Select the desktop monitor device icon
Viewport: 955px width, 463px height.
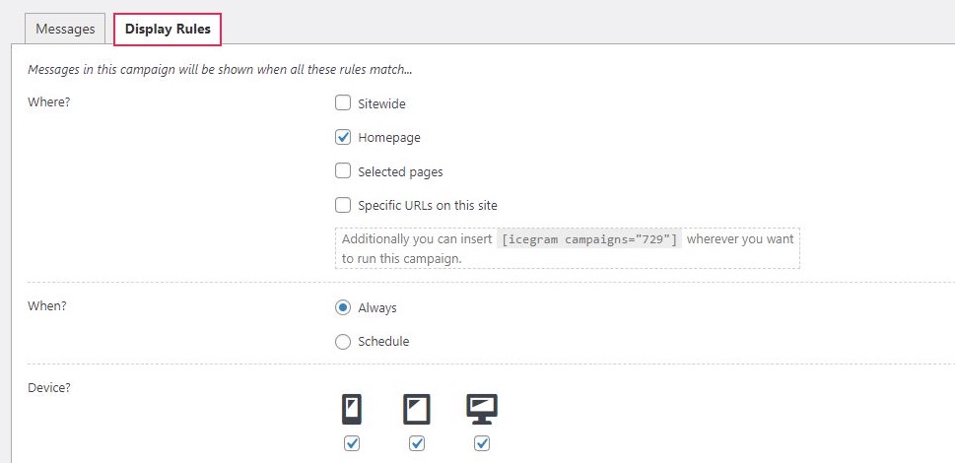coord(482,409)
